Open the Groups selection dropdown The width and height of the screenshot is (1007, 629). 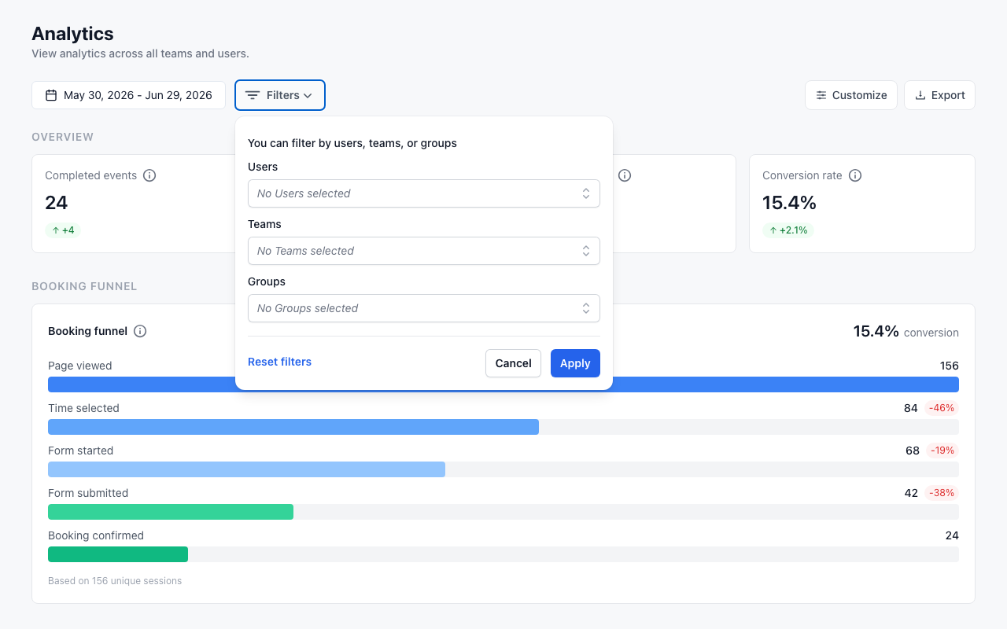pyautogui.click(x=424, y=308)
